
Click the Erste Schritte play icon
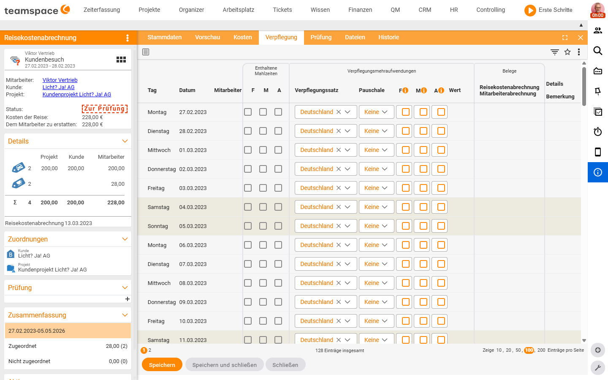click(x=530, y=10)
